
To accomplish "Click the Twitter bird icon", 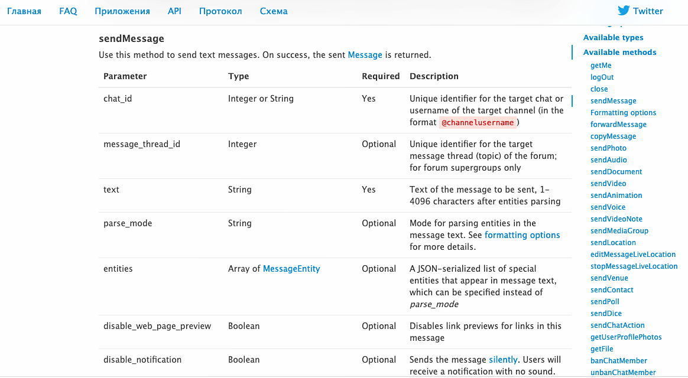I will [x=622, y=10].
